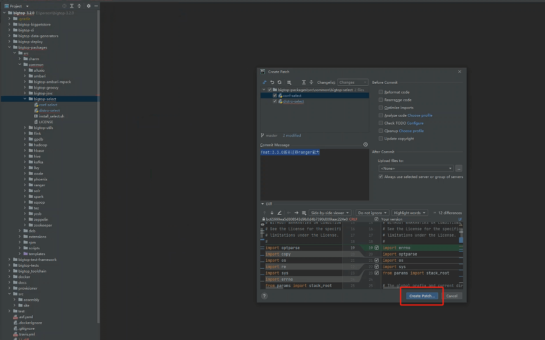Select .travis.yml in Project tree
The height and width of the screenshot is (340, 545).
click(x=26, y=334)
